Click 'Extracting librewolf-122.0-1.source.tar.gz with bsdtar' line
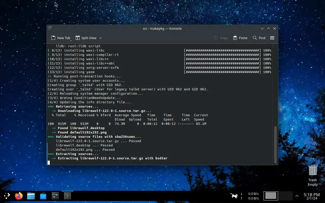This screenshot has height=203, width=325. coord(109,158)
